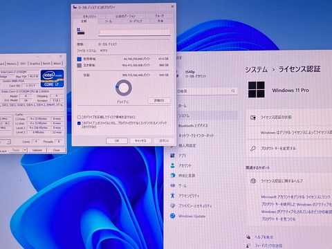Enable the compress this drive checkbox
Screen dimensions: 332x249
(79, 117)
